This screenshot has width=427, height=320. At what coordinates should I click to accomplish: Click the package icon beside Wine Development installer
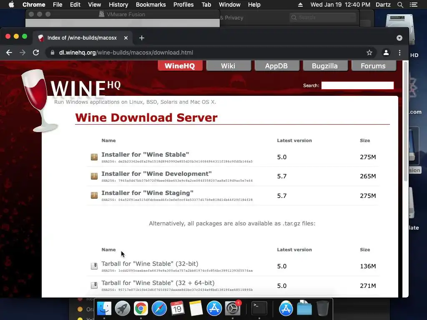(94, 176)
